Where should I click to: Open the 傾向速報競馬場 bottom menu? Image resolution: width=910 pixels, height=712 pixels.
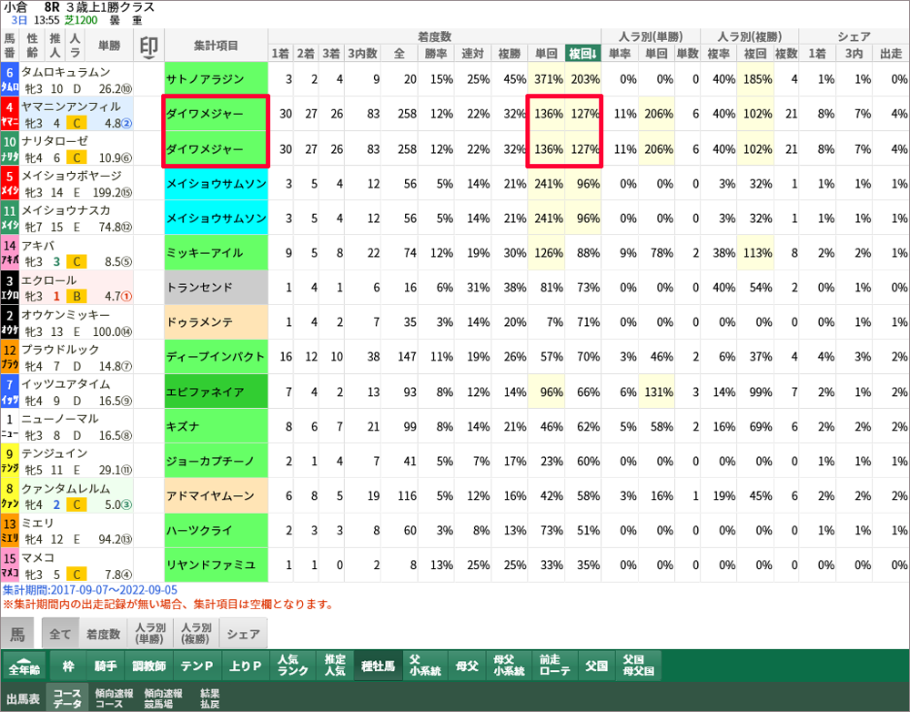[163, 697]
